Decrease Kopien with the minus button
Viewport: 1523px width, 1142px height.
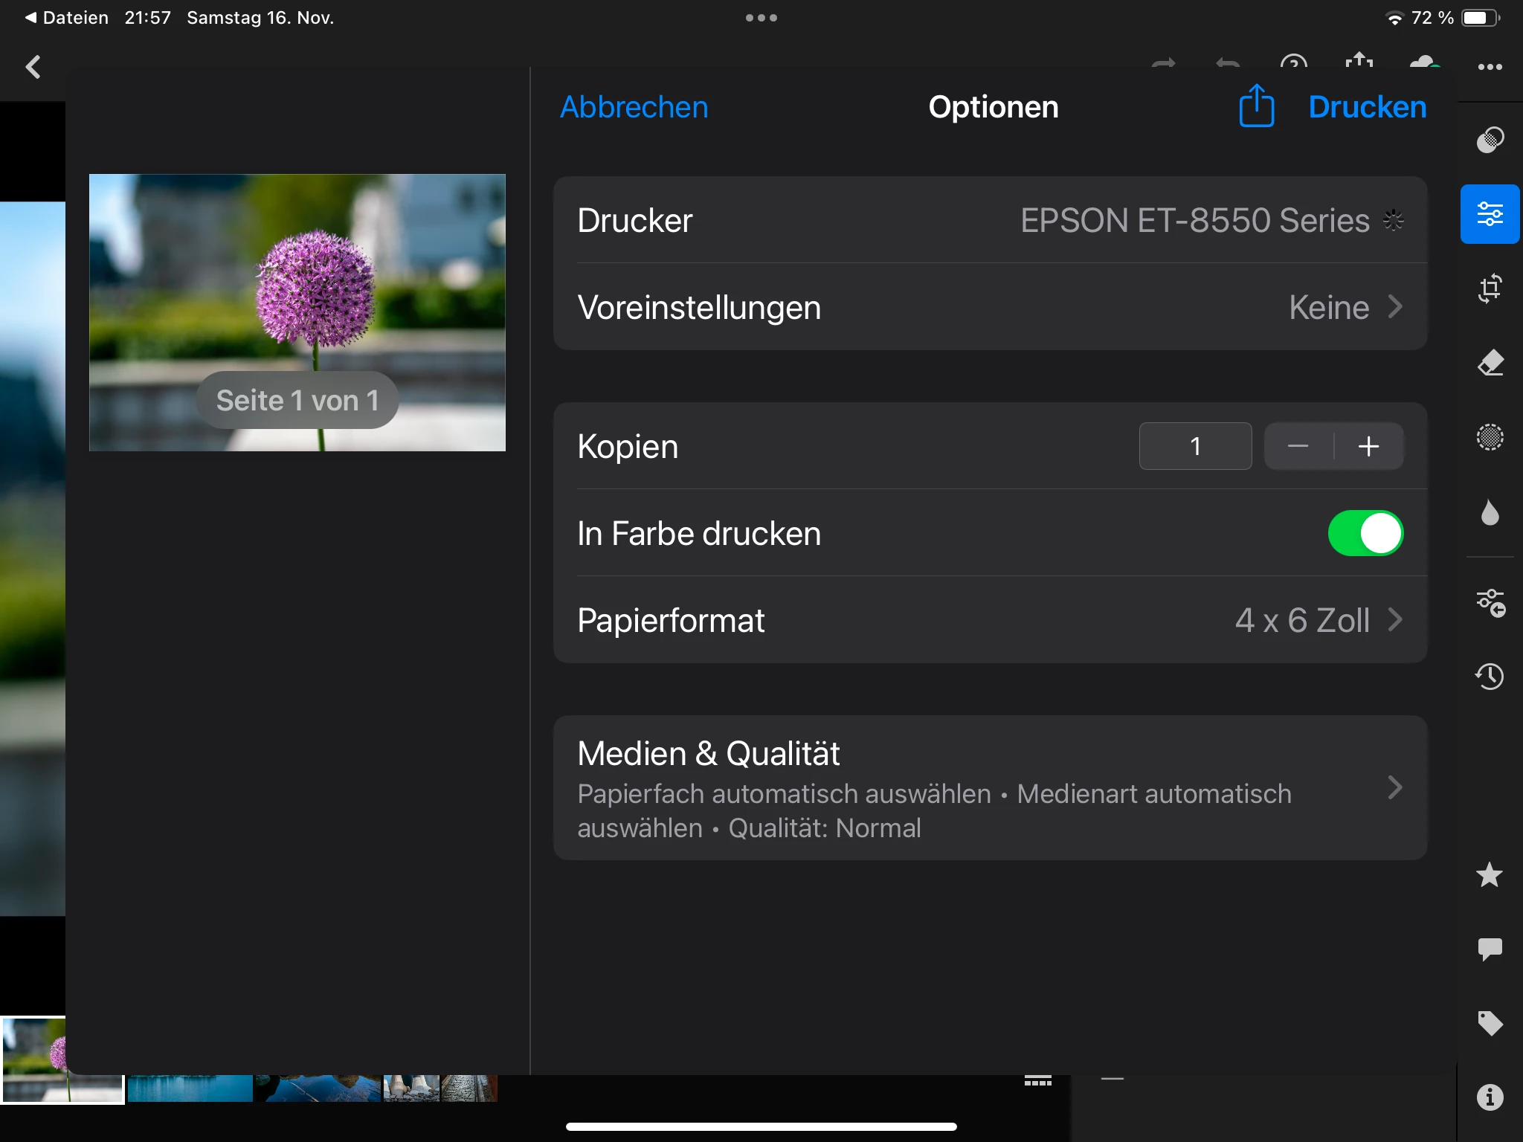(1298, 446)
